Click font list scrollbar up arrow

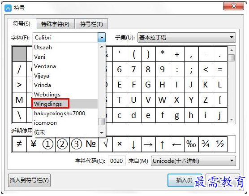coord(102,47)
